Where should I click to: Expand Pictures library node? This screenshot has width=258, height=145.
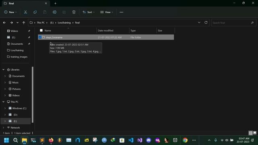(5, 89)
